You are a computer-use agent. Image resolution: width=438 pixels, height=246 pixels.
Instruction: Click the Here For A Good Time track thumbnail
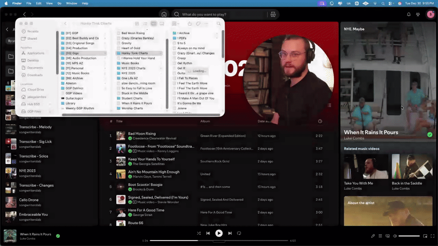coord(121,213)
